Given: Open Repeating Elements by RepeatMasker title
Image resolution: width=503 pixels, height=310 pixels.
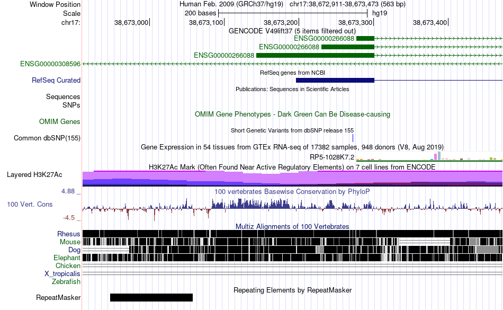Looking at the screenshot, I should [x=292, y=290].
